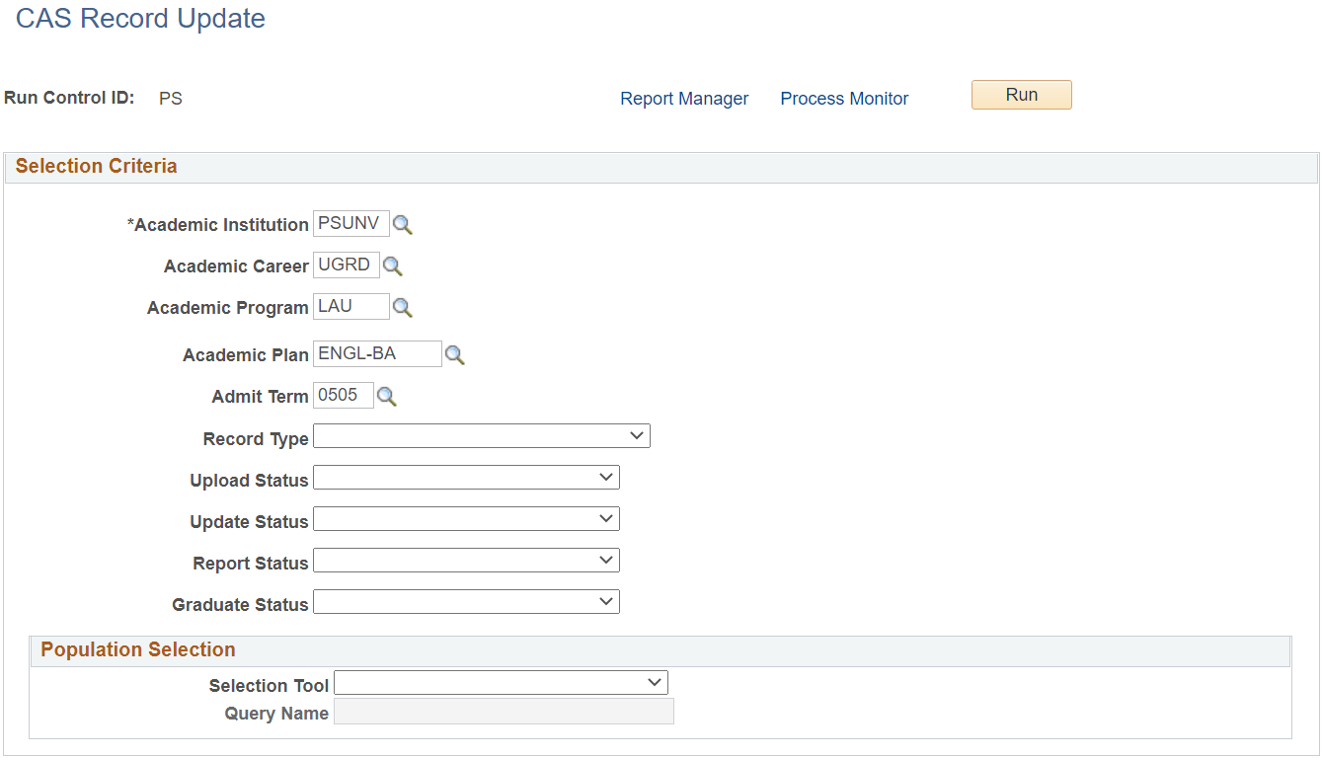Open Academic Institution lookup magnifier
The image size is (1322, 758).
click(403, 225)
